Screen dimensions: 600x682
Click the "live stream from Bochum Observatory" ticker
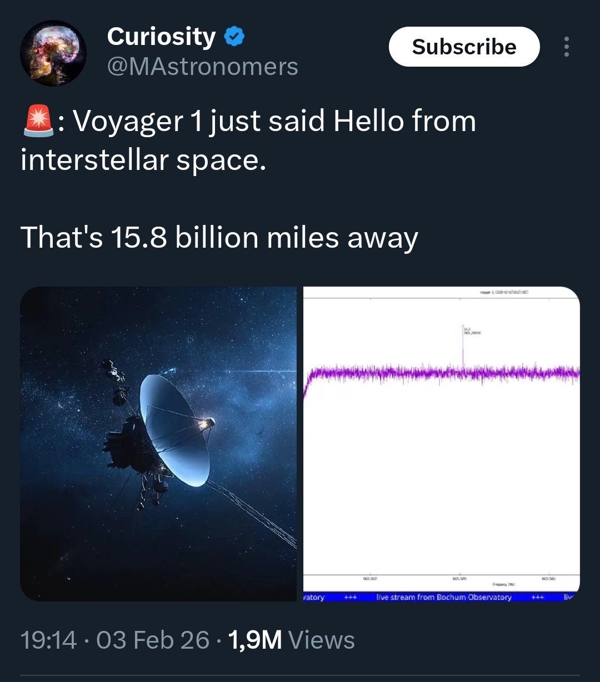pyautogui.click(x=443, y=598)
